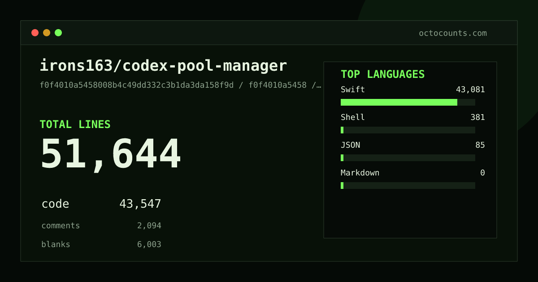Click the Markdown count 0
This screenshot has width=538, height=282.
click(x=483, y=173)
